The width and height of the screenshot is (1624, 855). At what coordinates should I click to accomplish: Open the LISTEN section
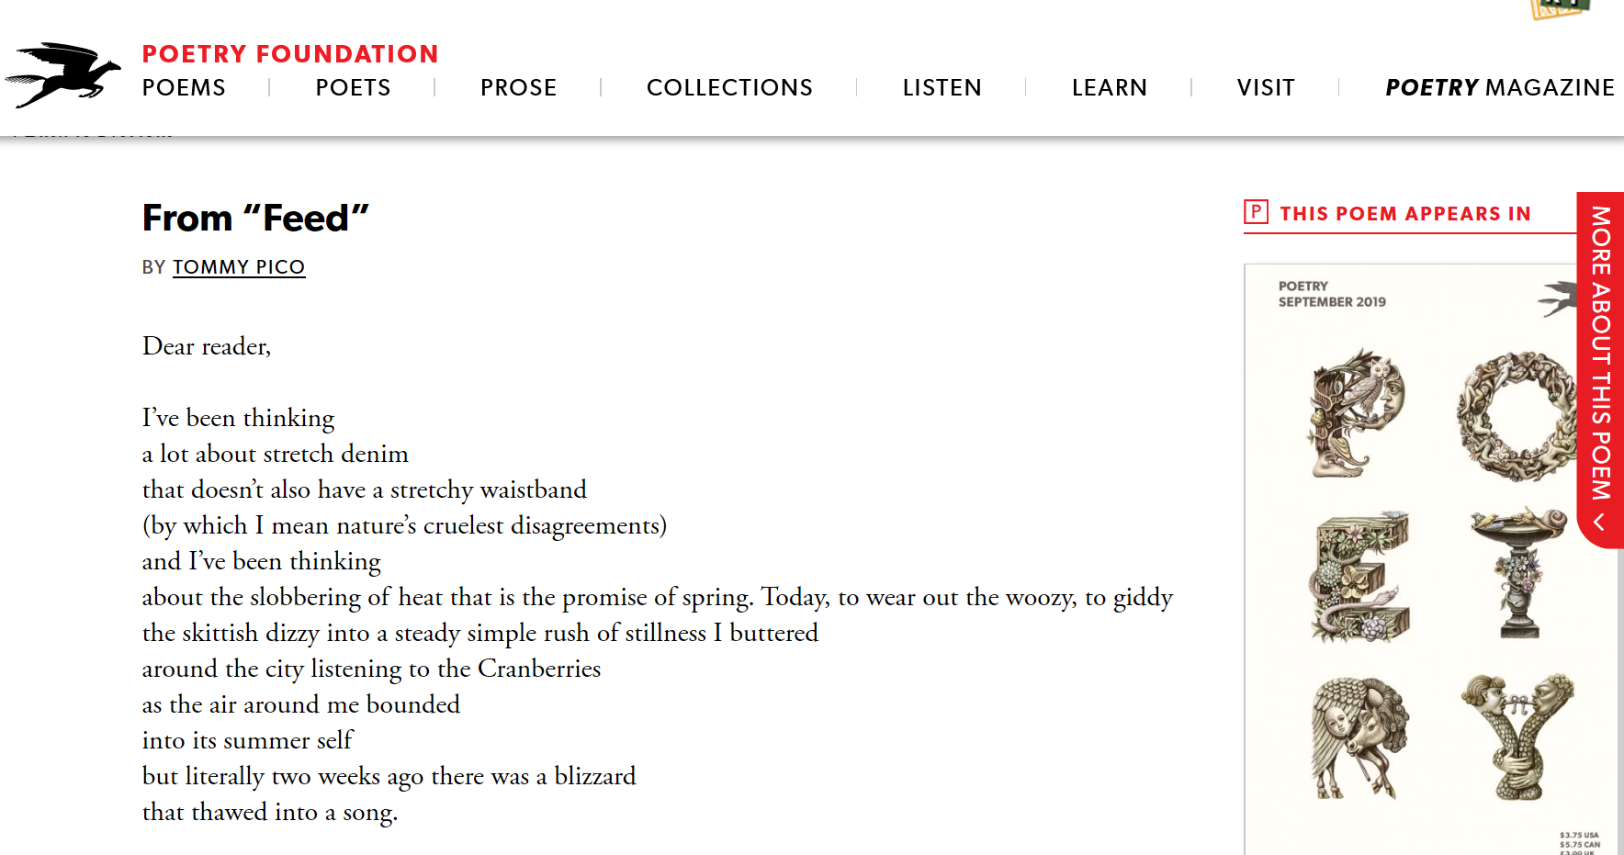coord(942,87)
